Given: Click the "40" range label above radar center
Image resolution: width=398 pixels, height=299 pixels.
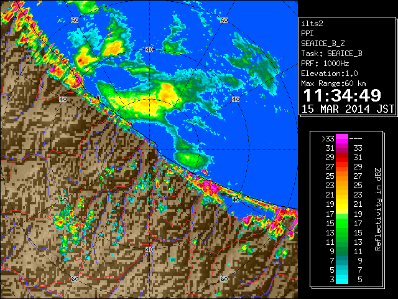Looking at the screenshot, I should click(x=149, y=50).
